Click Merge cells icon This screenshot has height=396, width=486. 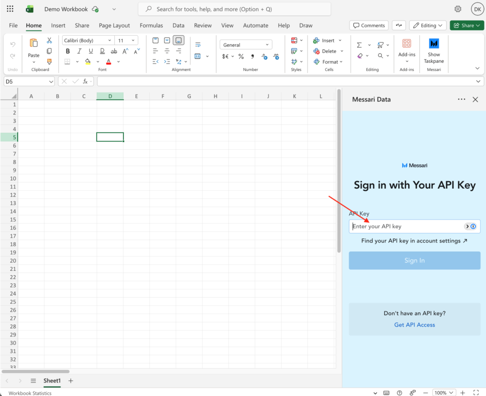(198, 56)
